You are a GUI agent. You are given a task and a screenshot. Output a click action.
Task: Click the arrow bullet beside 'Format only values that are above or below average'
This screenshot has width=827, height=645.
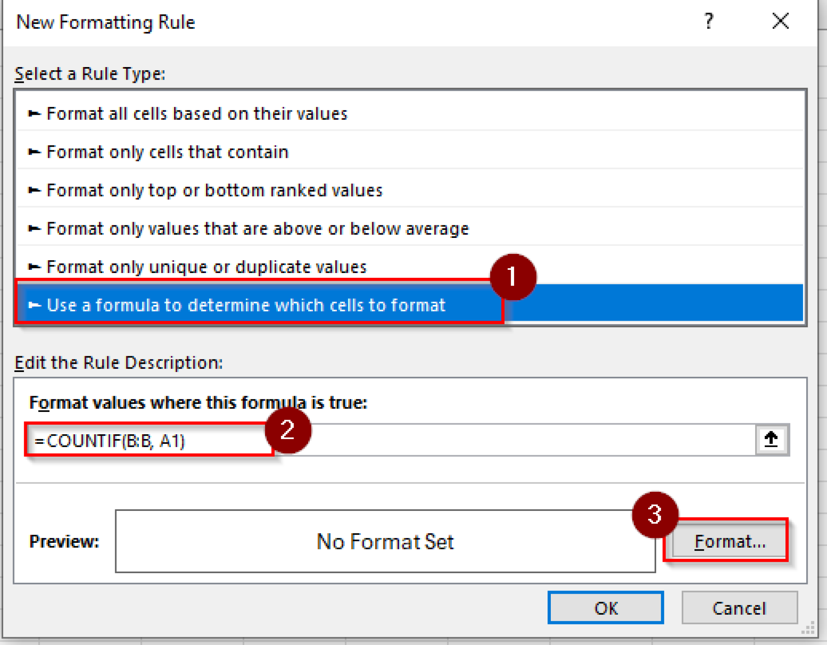[x=34, y=228]
